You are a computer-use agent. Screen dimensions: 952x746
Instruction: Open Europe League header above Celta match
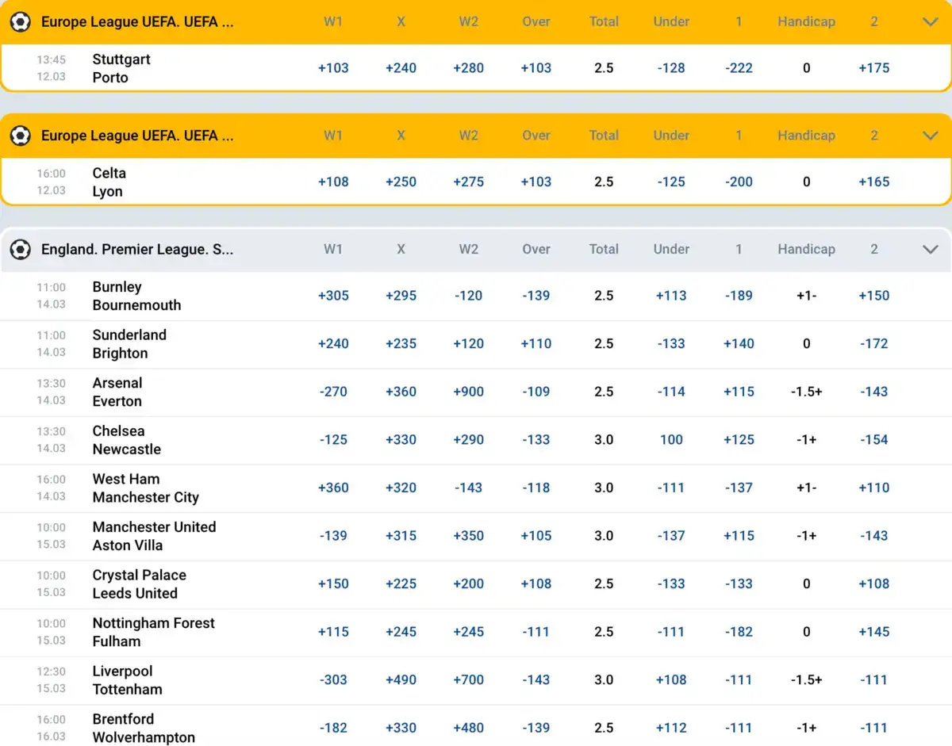pos(137,136)
